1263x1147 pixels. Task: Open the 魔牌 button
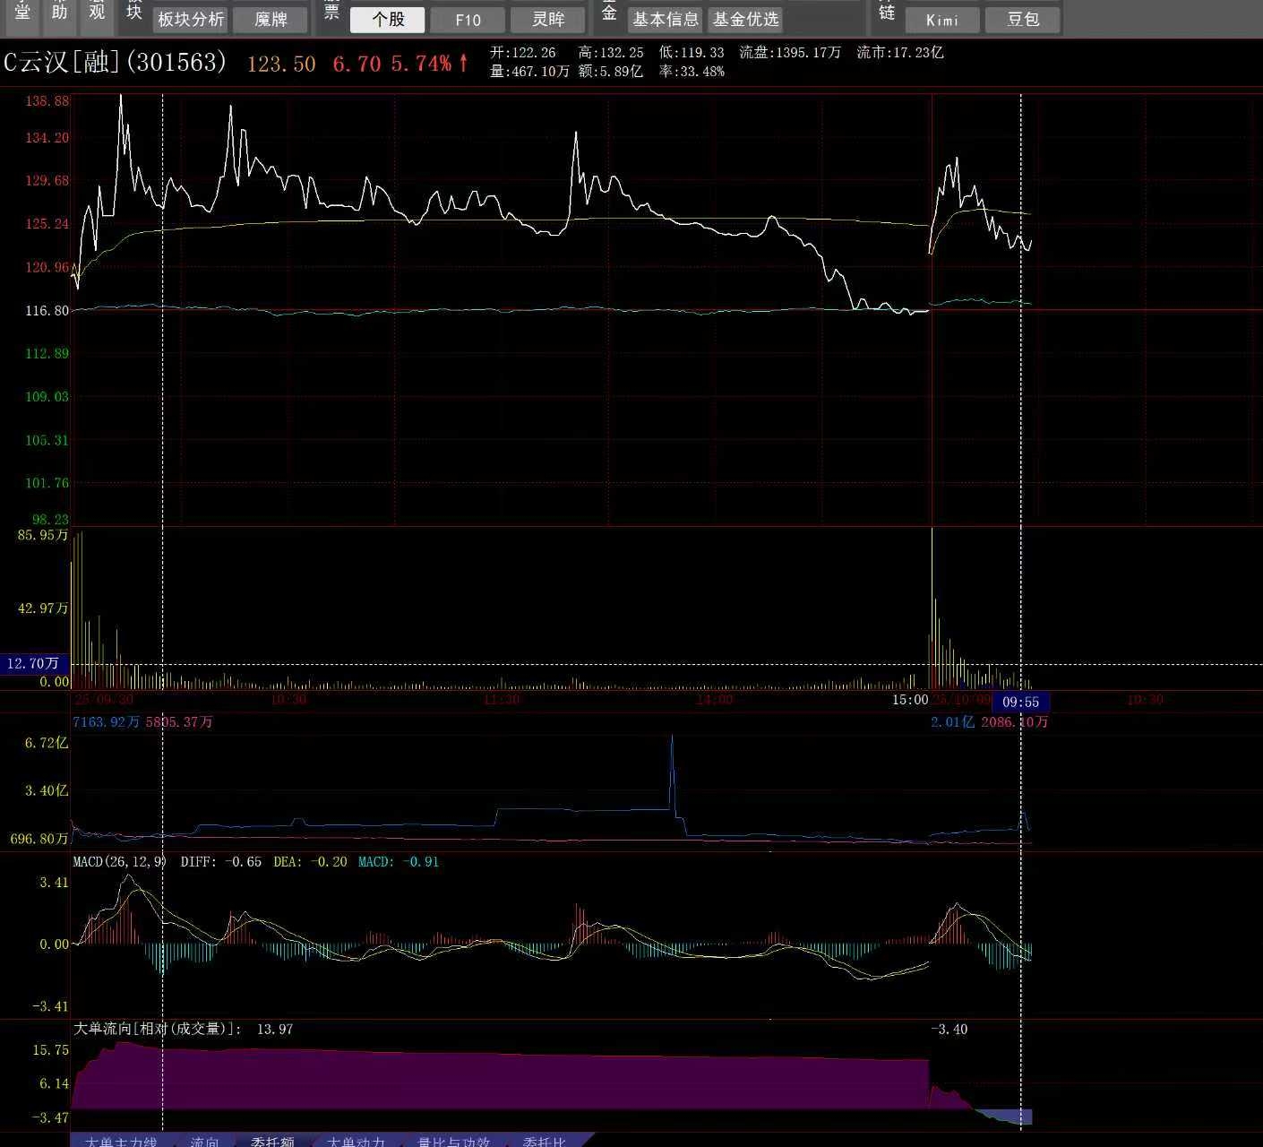[x=271, y=20]
